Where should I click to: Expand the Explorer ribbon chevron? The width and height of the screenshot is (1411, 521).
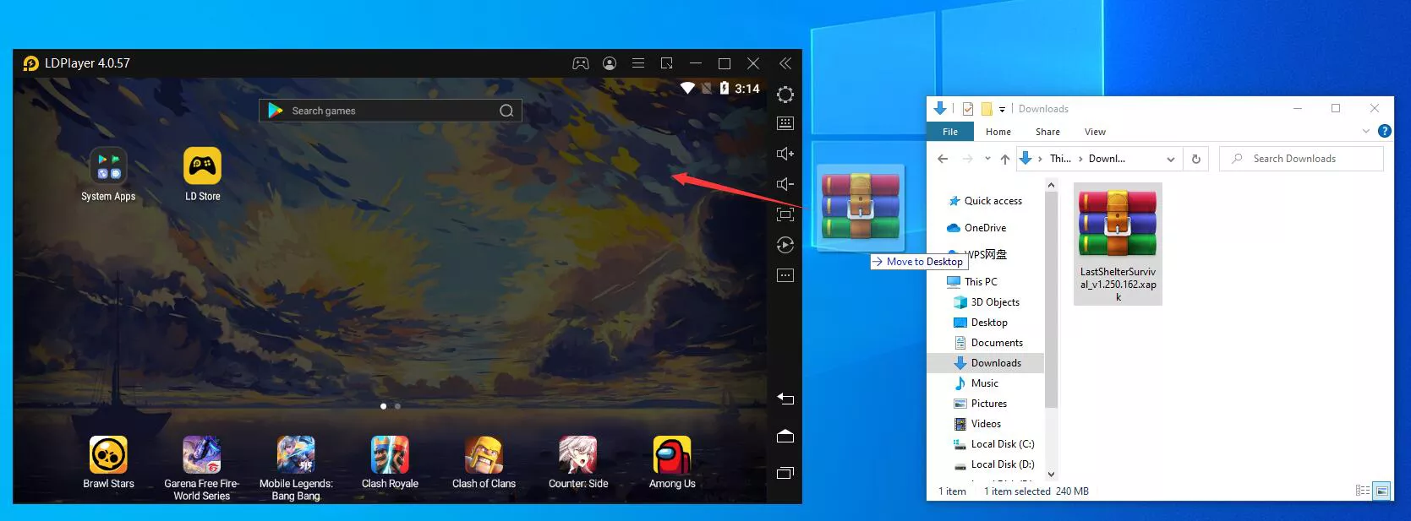1365,131
